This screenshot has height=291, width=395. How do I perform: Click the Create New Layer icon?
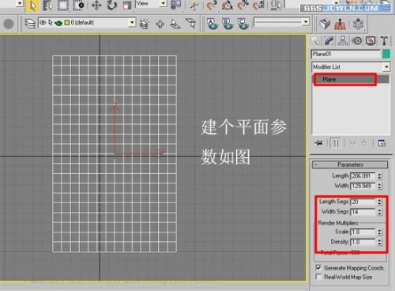click(x=145, y=24)
